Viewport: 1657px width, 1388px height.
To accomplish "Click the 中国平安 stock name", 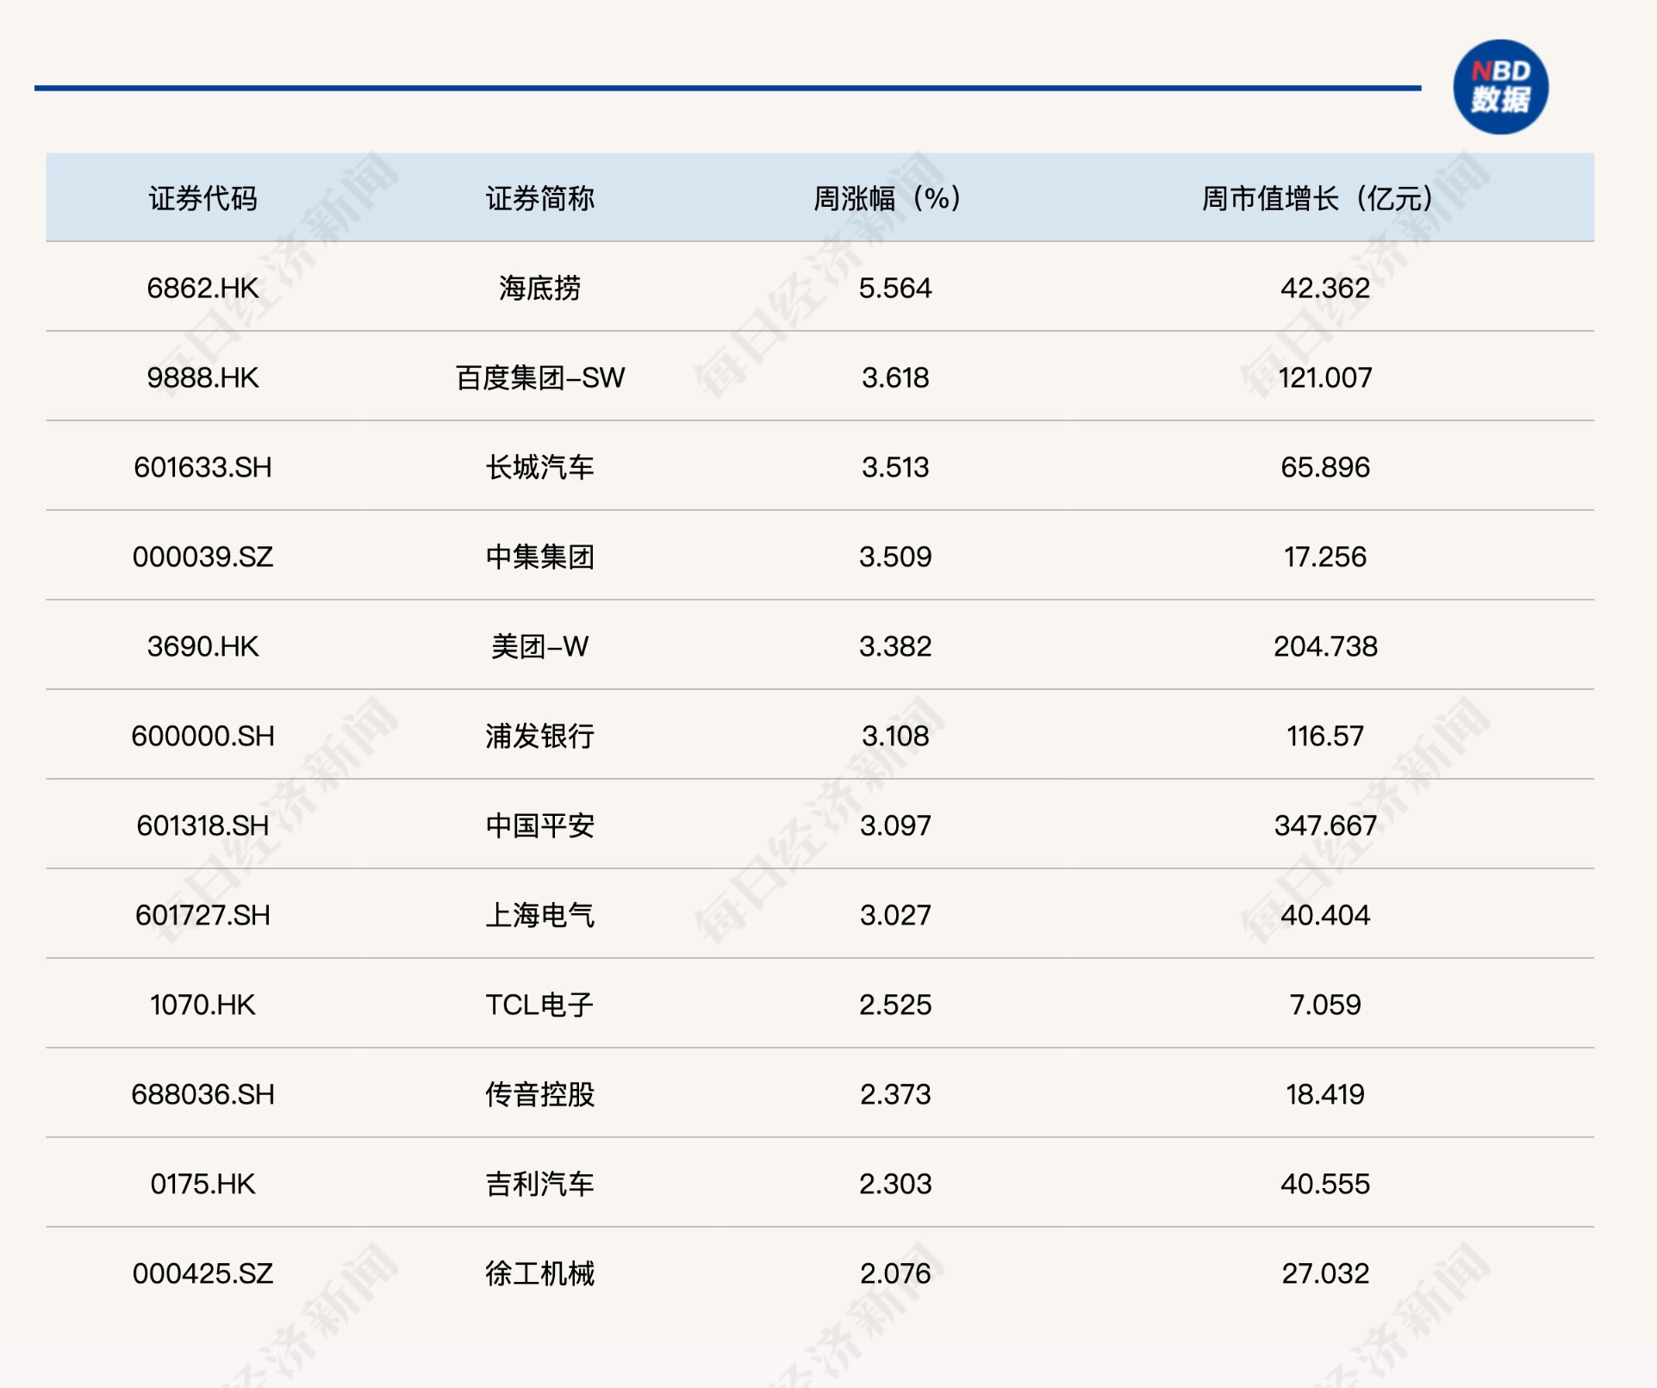I will tap(539, 825).
